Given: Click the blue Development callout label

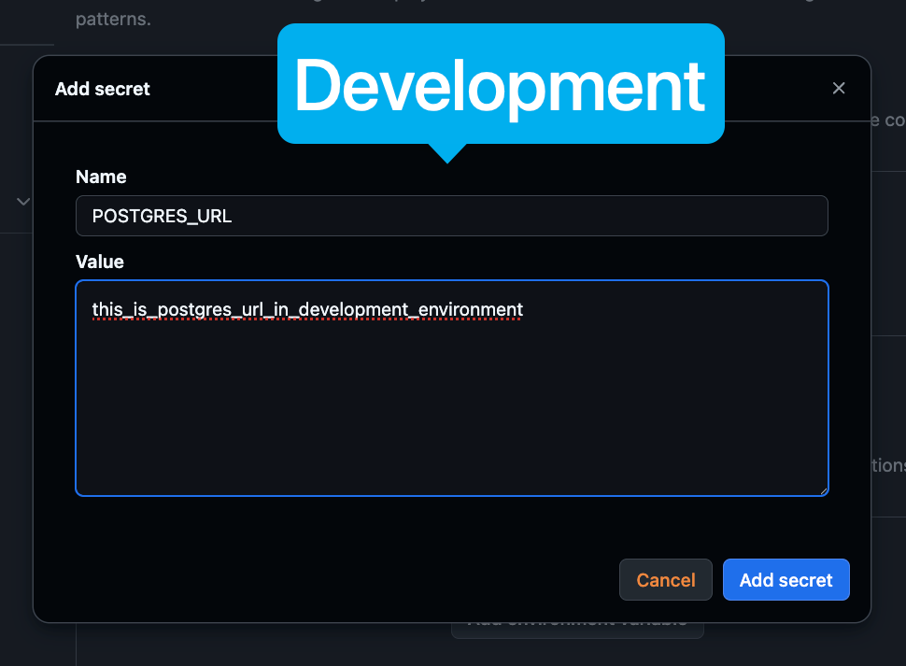Looking at the screenshot, I should [x=501, y=84].
